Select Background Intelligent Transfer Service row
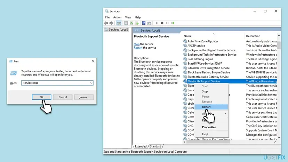The width and height of the screenshot is (288, 162). (x=230, y=50)
